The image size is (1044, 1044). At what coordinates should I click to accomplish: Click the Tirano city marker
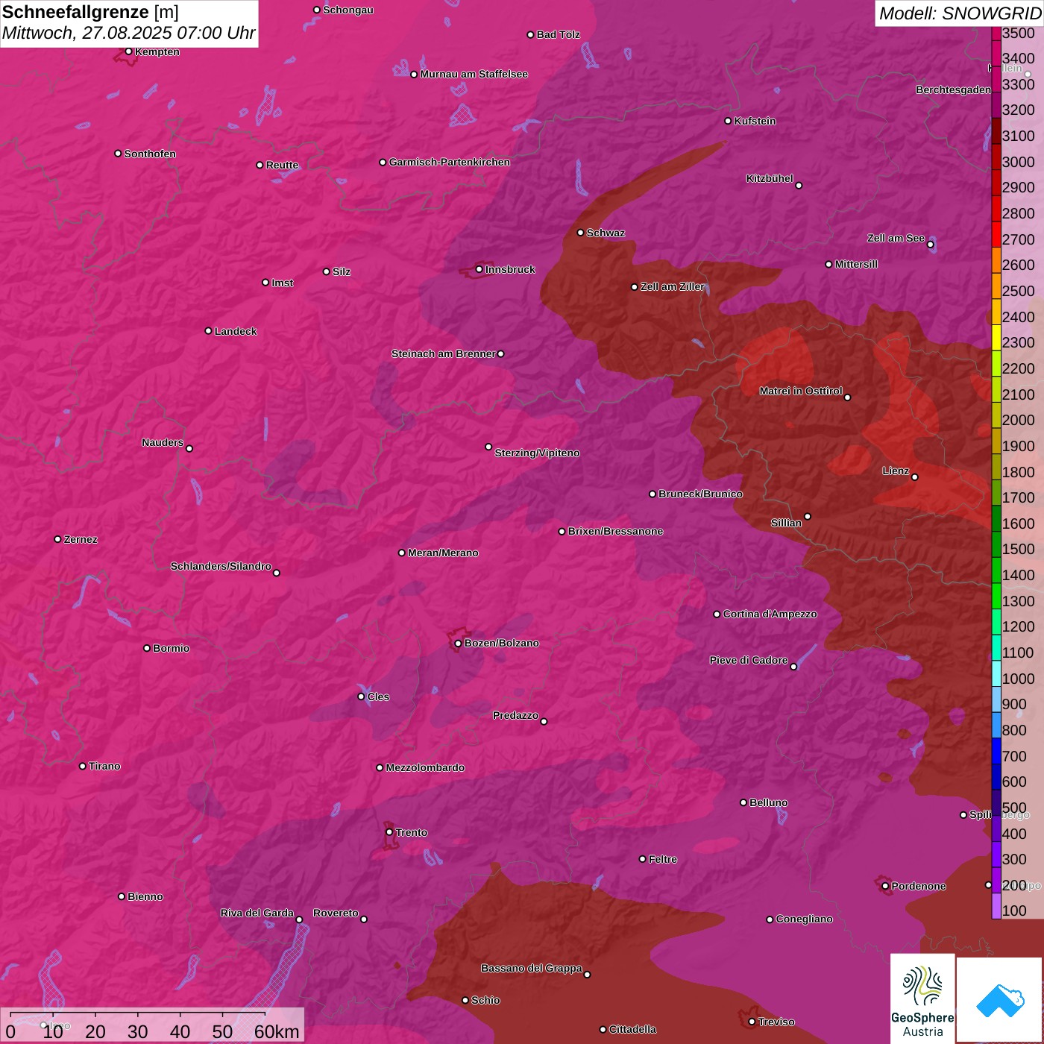click(83, 766)
